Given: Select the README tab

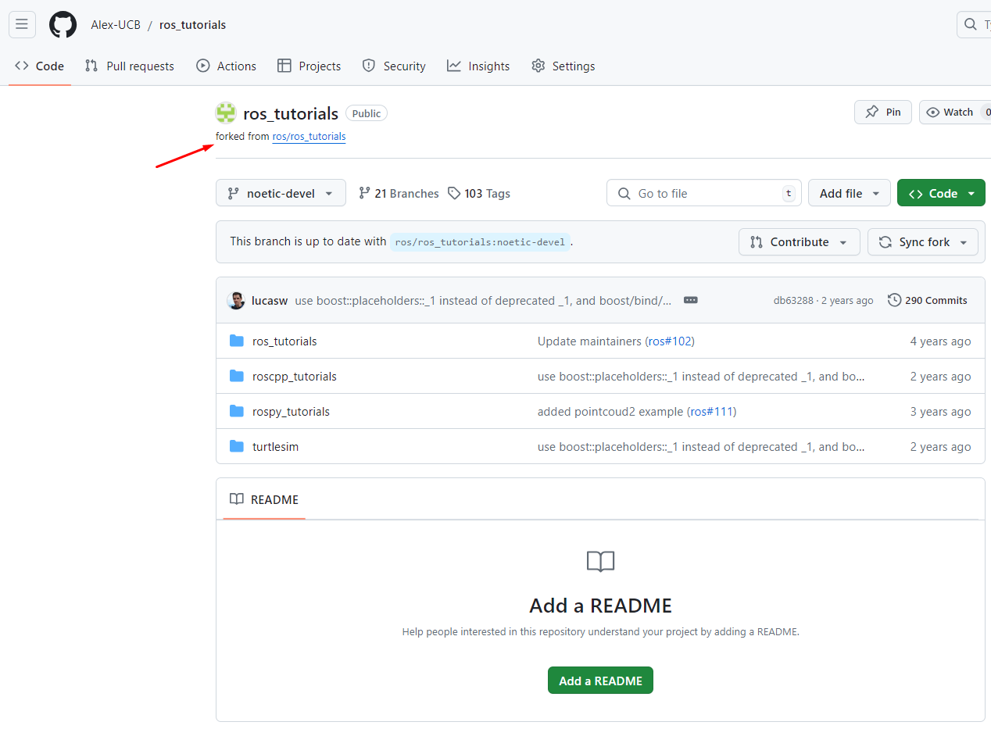Looking at the screenshot, I should tap(264, 499).
